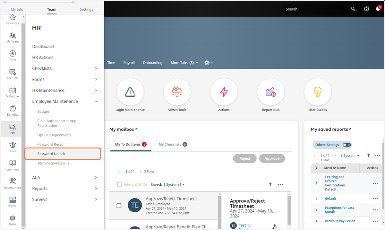
Task: Open the Talent module icon
Action: pos(13,147)
